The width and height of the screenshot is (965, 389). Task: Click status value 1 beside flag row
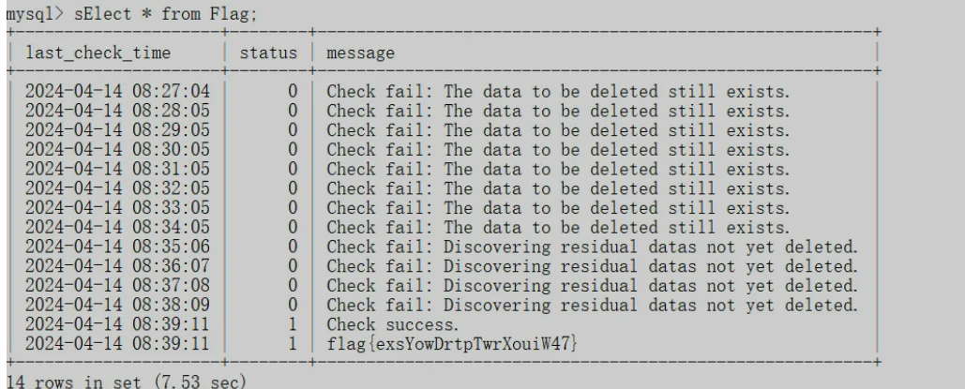point(293,343)
